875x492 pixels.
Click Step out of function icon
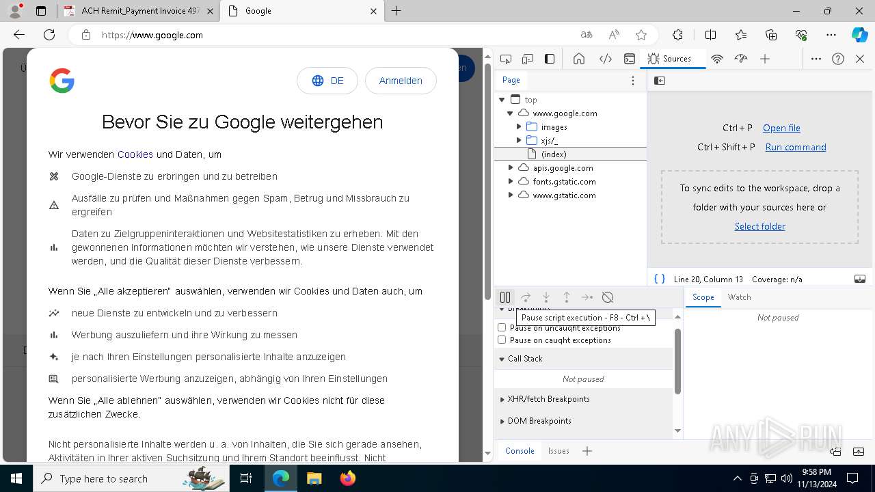(x=567, y=297)
